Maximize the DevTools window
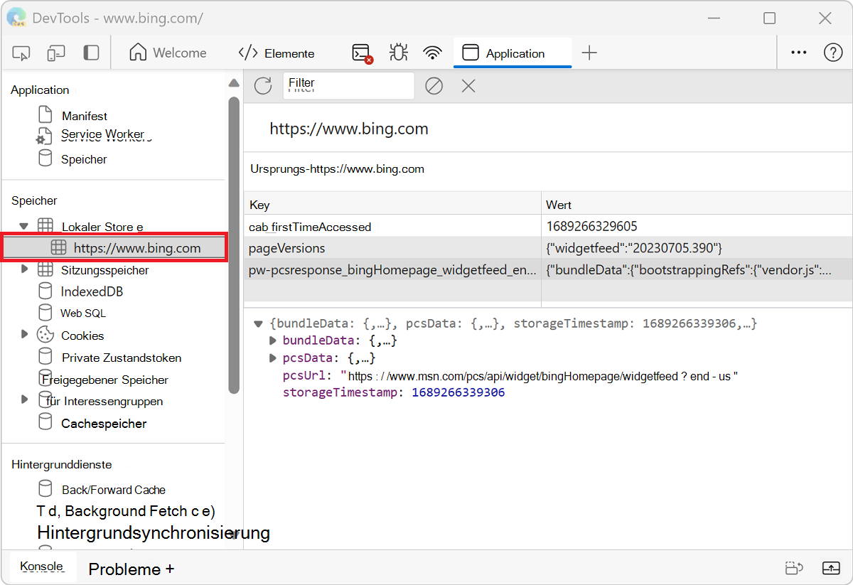Viewport: 853px width, 585px height. coord(770,18)
